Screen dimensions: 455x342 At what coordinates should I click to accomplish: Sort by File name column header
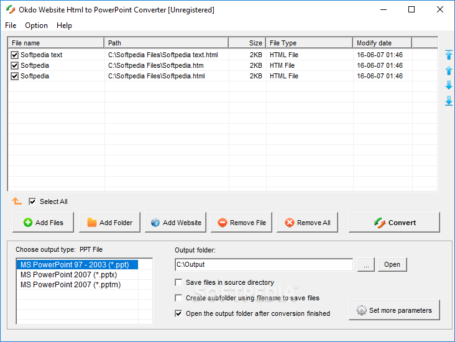56,43
